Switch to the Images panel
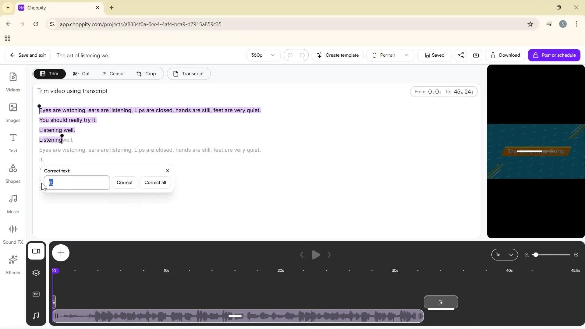This screenshot has height=329, width=585. (x=13, y=112)
